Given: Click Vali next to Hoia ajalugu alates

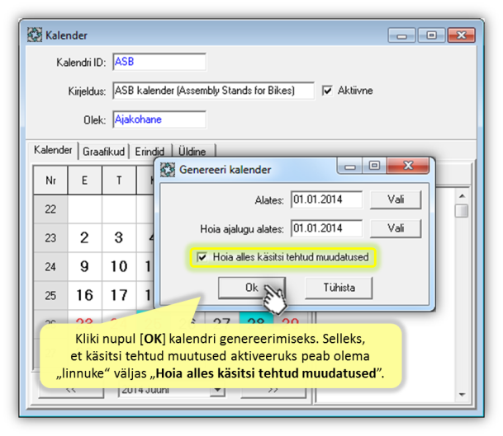Looking at the screenshot, I should pos(396,228).
